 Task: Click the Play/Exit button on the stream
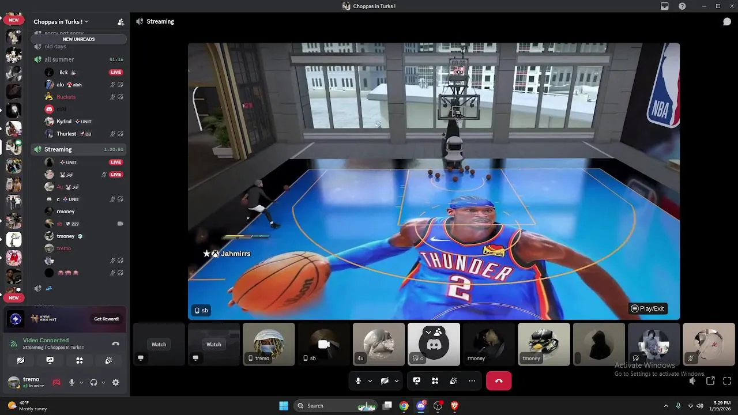pos(647,308)
